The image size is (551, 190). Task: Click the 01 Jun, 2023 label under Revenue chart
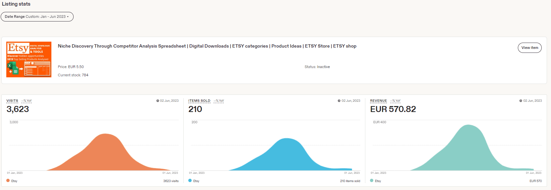[x=533, y=173]
